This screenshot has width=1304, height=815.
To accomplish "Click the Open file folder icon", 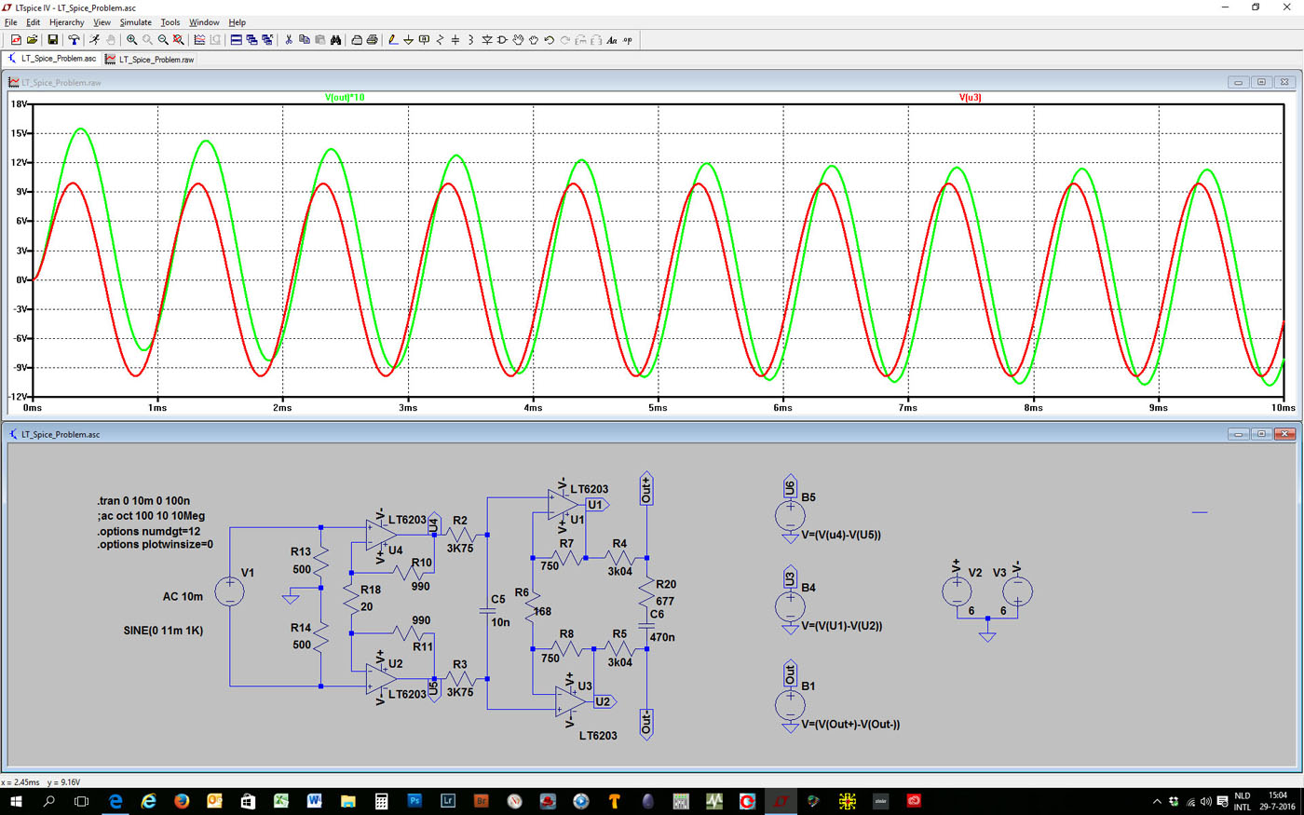I will (x=32, y=40).
